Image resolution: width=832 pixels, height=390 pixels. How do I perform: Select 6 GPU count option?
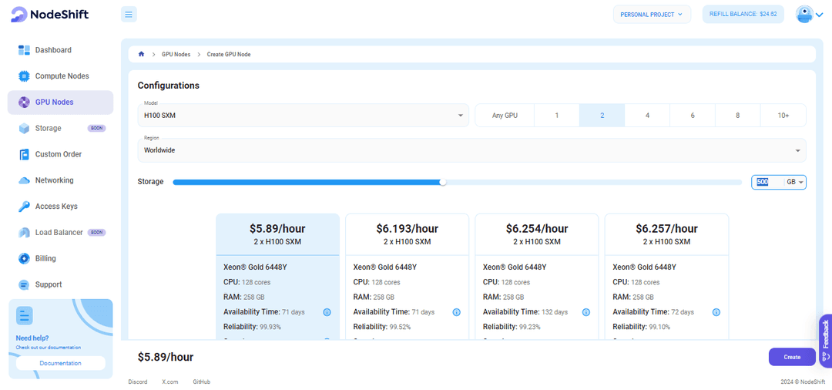[693, 115]
